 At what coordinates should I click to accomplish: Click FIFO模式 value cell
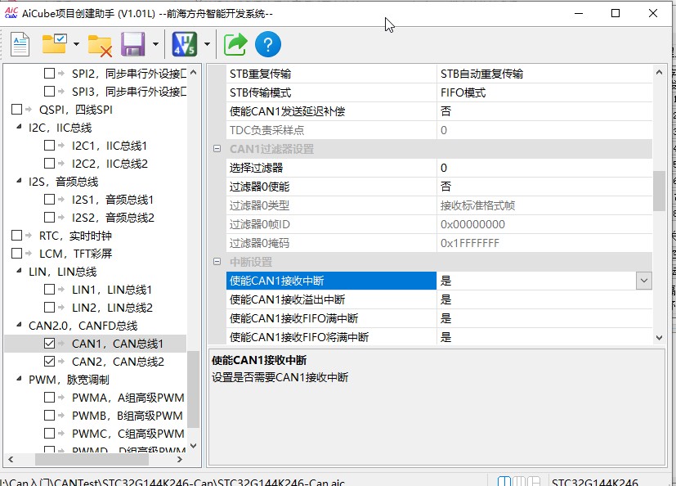point(544,92)
